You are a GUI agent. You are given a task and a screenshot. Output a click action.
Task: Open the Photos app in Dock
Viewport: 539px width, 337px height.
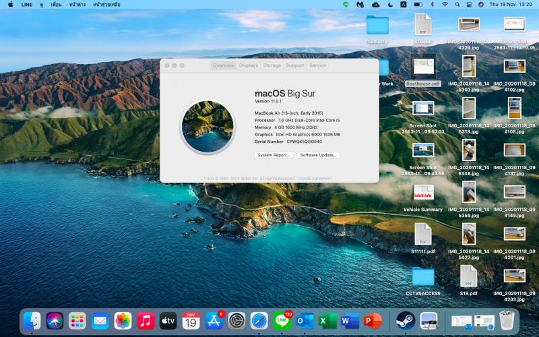pyautogui.click(x=123, y=321)
